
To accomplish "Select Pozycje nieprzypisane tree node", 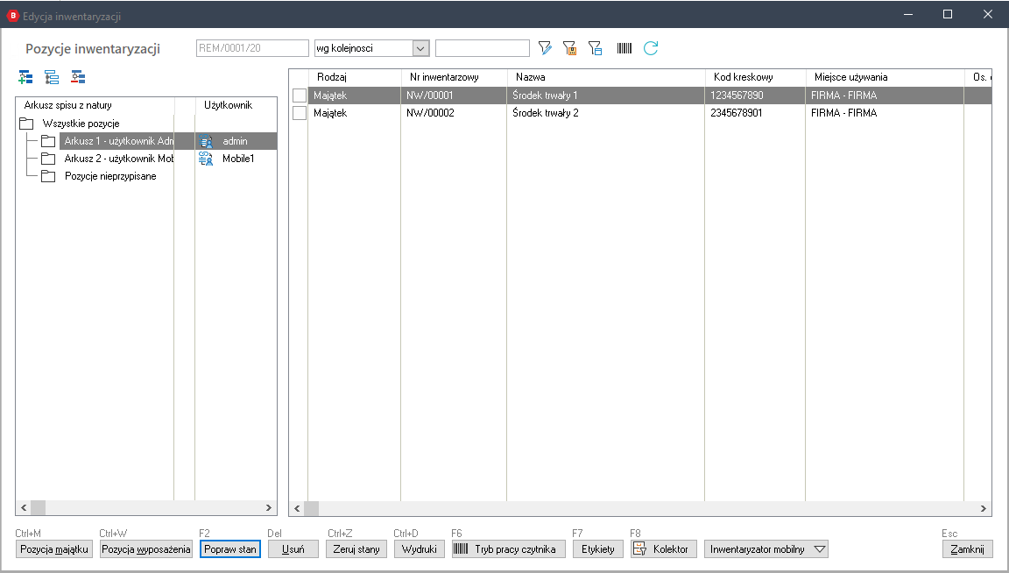I will coord(110,176).
